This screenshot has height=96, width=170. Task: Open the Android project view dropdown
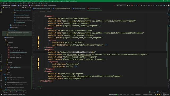pyautogui.click(x=6, y=8)
